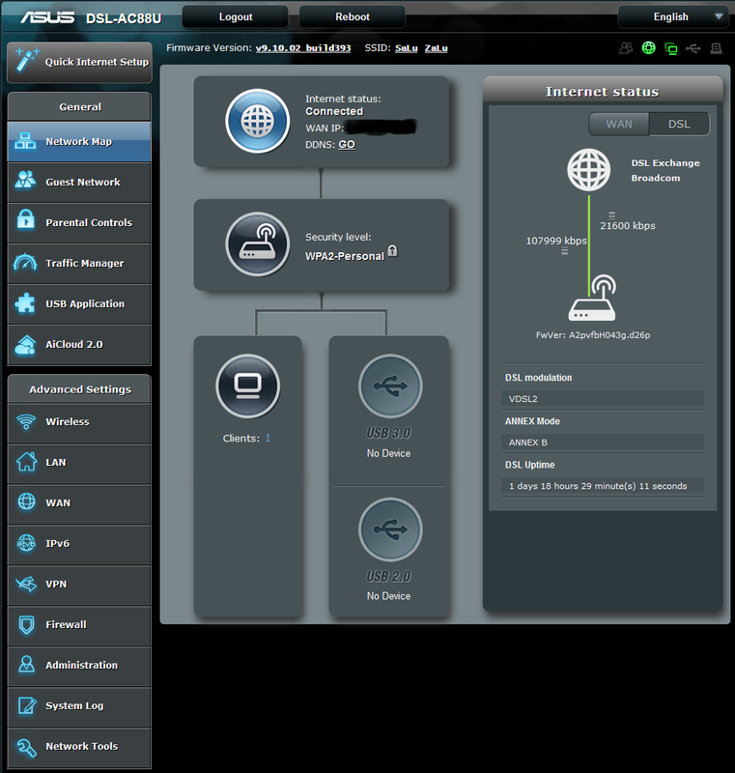Open Administration menu item
Image resolution: width=735 pixels, height=773 pixels.
[x=79, y=665]
